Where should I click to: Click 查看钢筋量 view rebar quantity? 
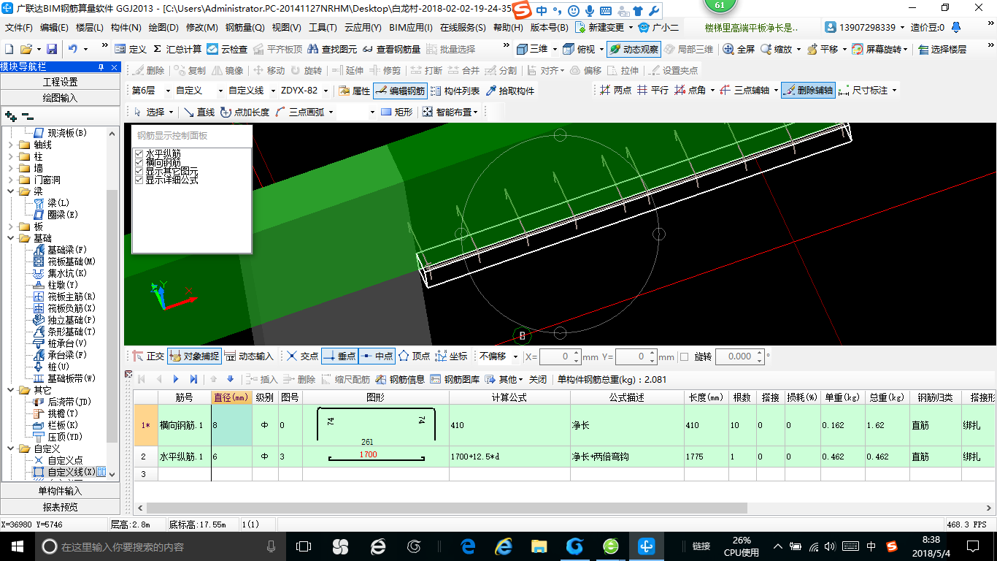[x=391, y=49]
